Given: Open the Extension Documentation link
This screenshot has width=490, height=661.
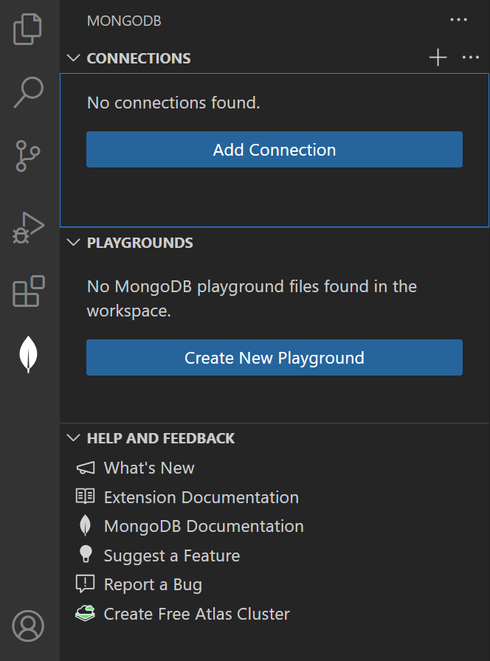Looking at the screenshot, I should click(x=201, y=497).
